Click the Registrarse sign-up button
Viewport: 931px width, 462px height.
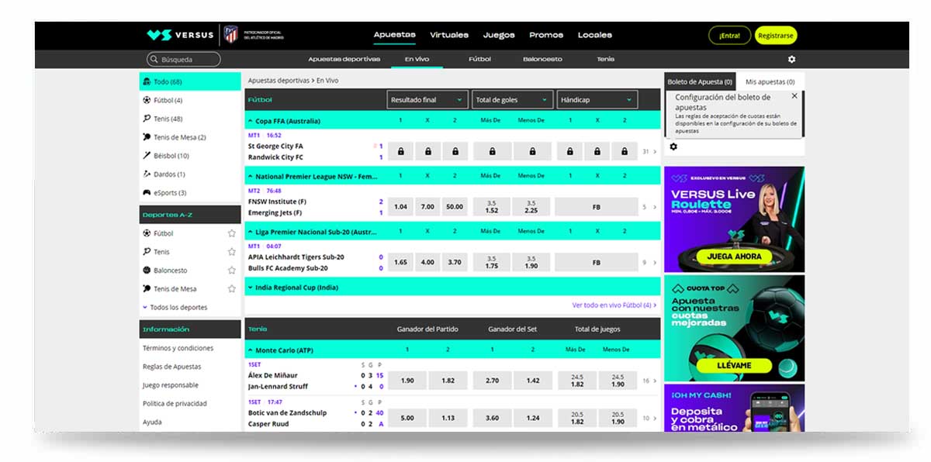tap(776, 36)
